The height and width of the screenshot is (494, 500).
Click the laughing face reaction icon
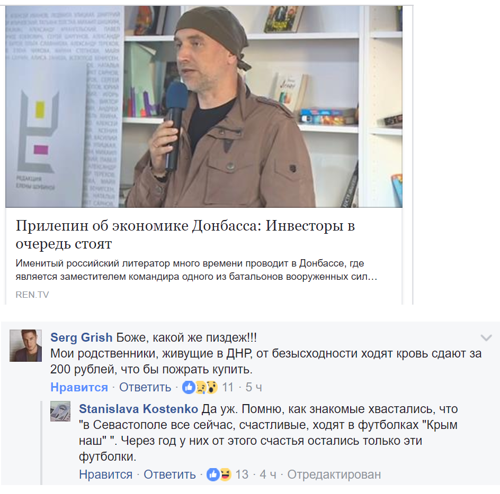click(225, 474)
